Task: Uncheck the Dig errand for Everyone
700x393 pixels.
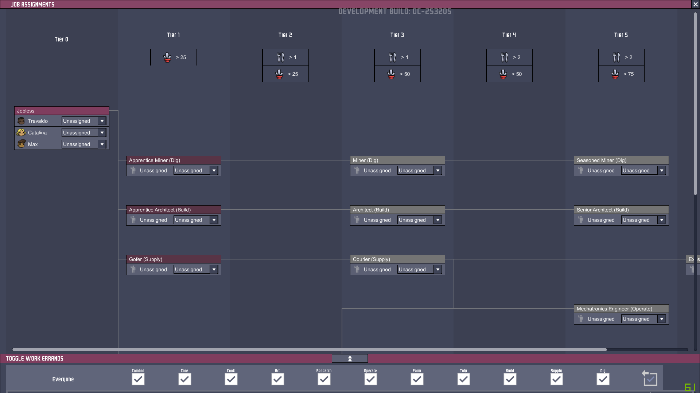Action: [603, 380]
